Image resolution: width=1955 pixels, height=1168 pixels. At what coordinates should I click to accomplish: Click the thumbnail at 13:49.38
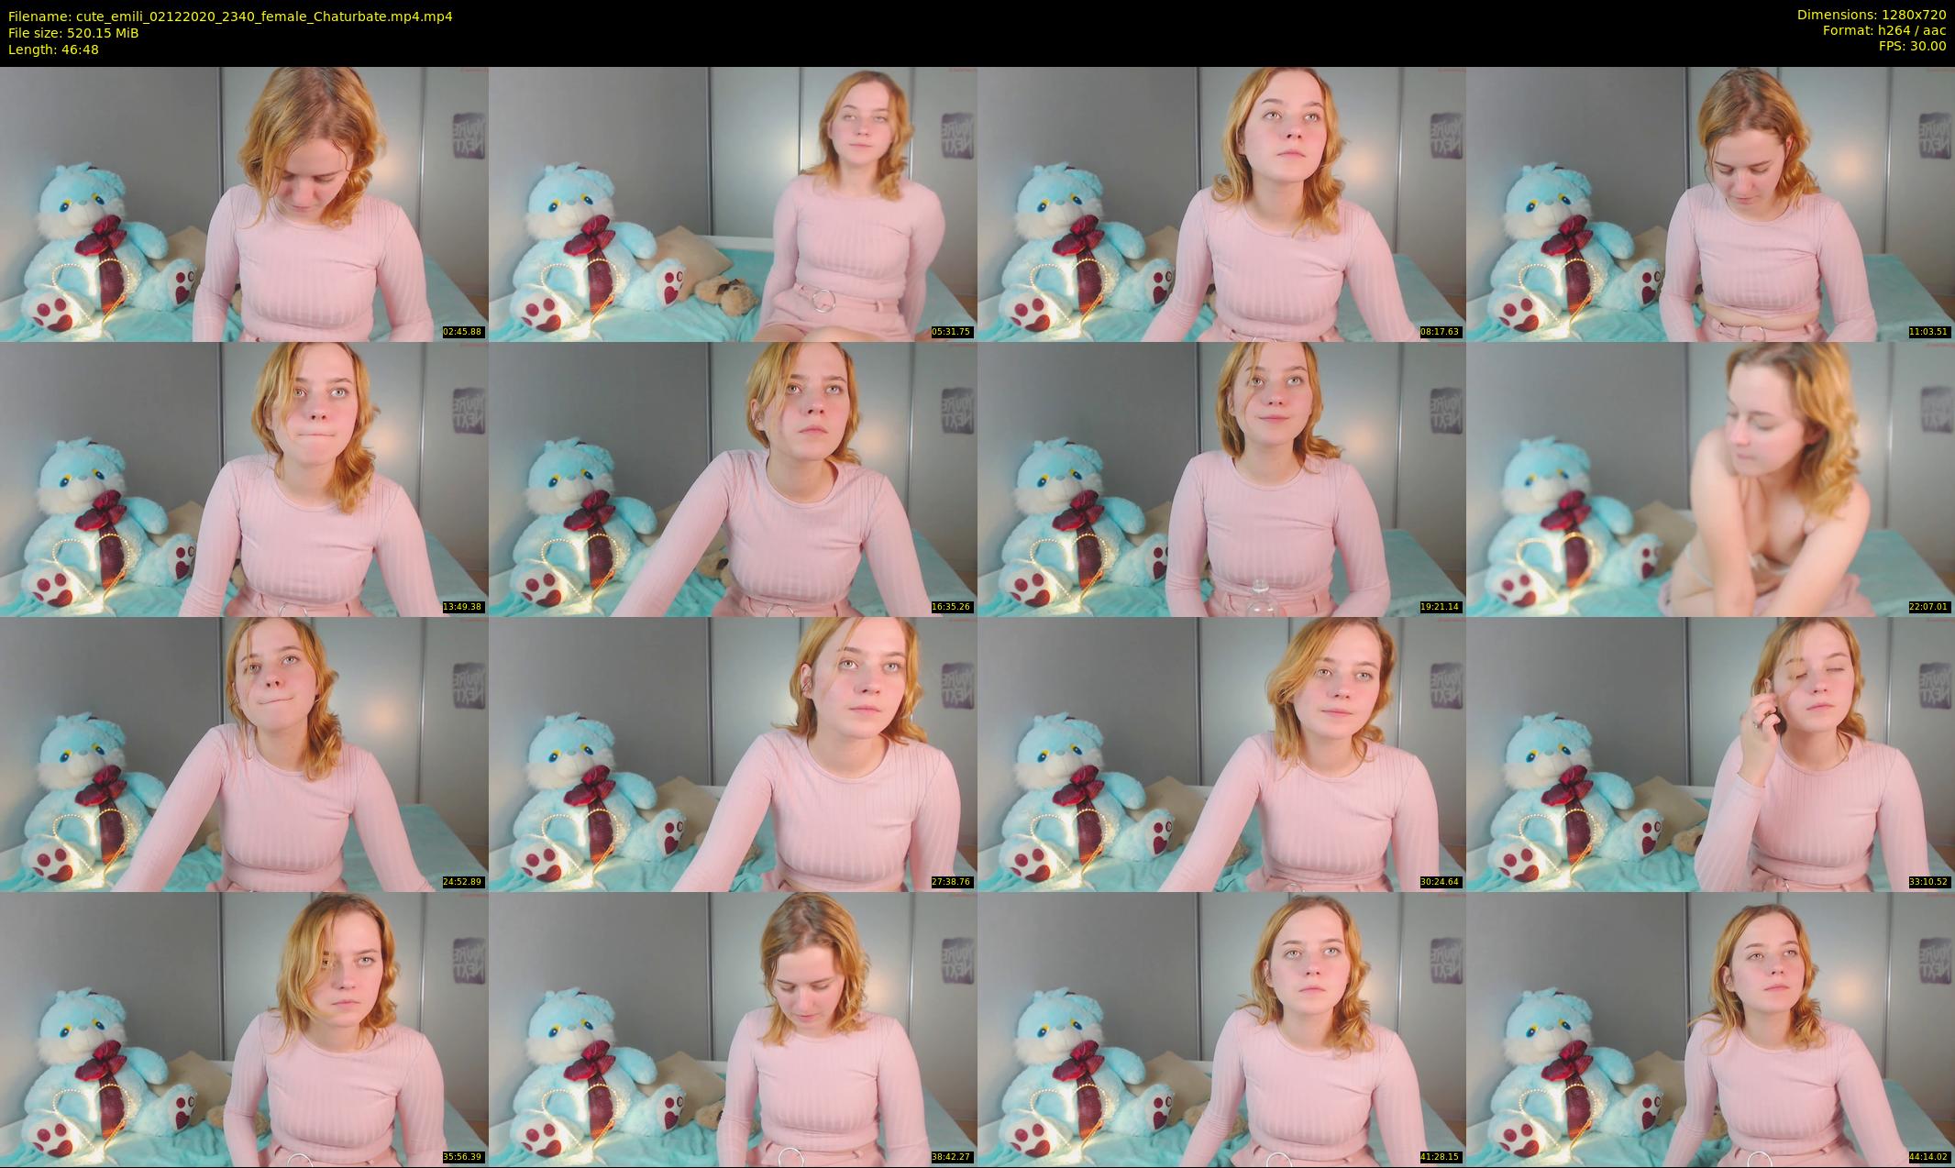[x=244, y=479]
